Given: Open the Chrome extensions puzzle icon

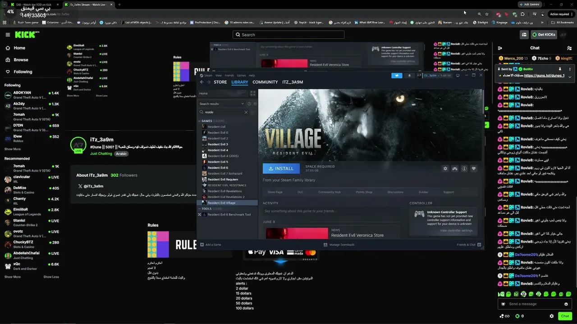Looking at the screenshot, I should point(522,14).
